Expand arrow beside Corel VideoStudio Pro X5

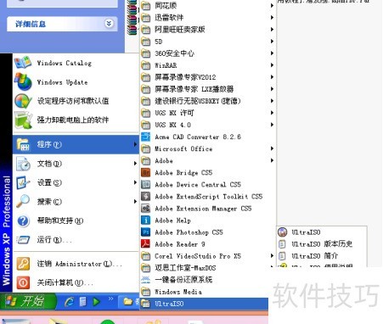(x=272, y=256)
